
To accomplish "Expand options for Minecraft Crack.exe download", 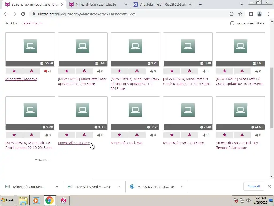I will point(57,187).
